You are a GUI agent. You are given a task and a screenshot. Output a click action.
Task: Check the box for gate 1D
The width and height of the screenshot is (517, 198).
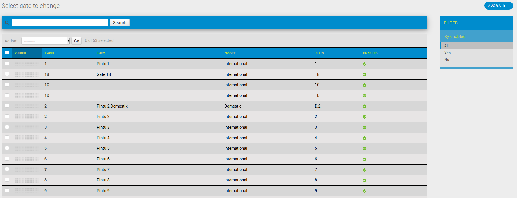pos(7,95)
